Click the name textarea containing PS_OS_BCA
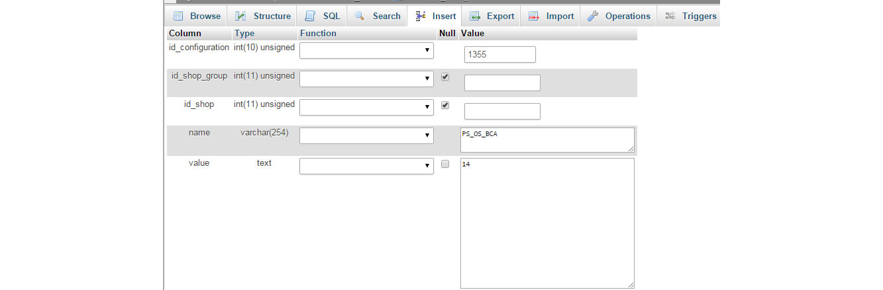 (546, 139)
